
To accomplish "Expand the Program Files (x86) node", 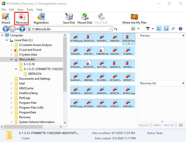I will coord(11,108).
